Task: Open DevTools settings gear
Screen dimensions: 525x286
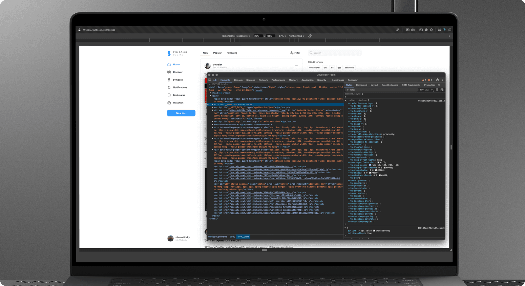Action: coord(437,80)
